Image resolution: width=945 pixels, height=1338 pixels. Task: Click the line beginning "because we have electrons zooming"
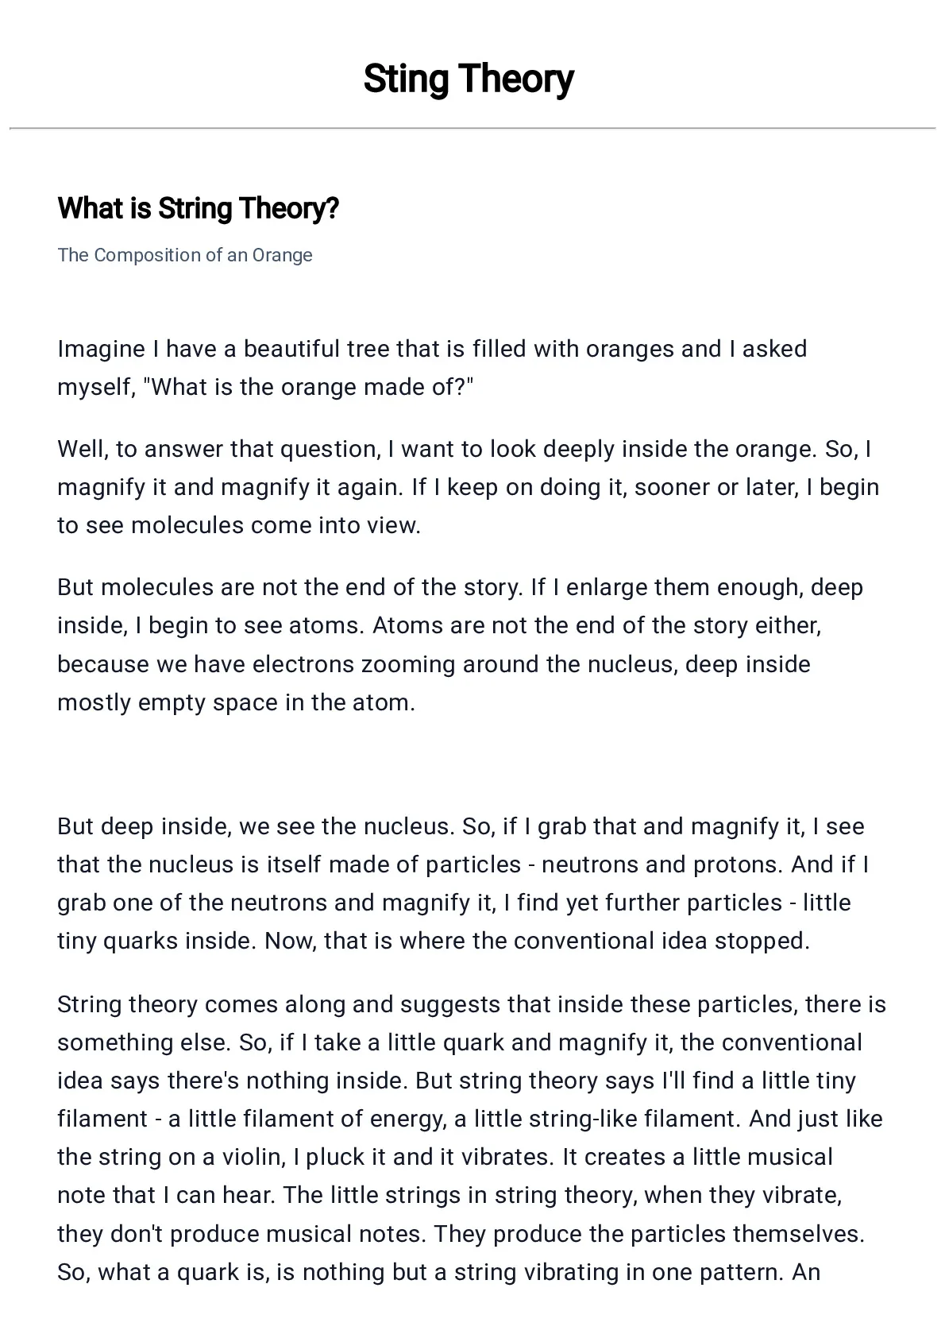(434, 664)
